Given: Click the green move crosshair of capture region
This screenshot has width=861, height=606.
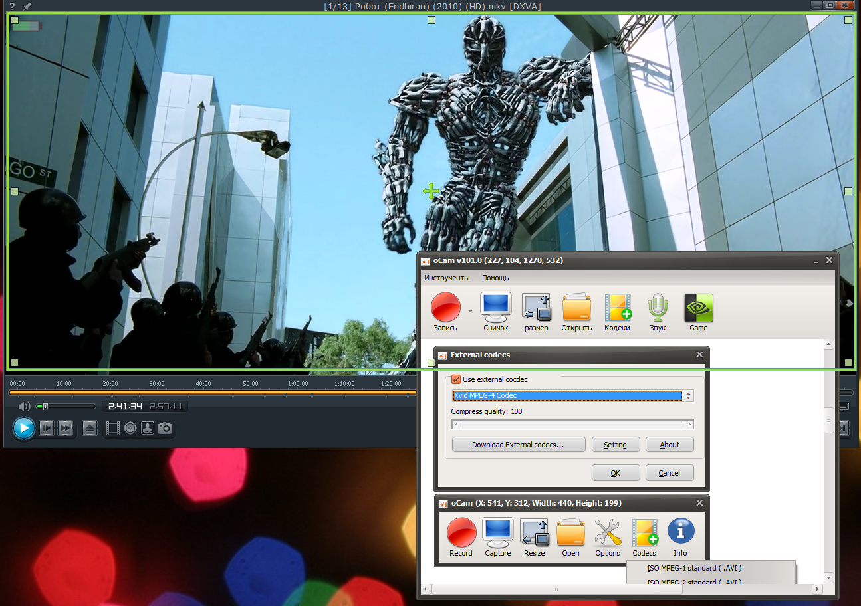Looking at the screenshot, I should pyautogui.click(x=431, y=191).
